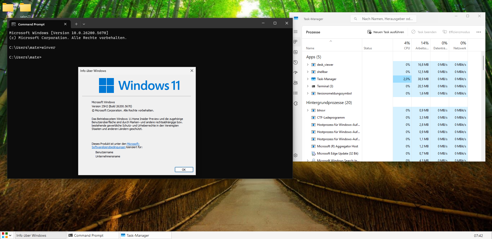
Task: Click the Task Manager search field
Action: pos(383,19)
